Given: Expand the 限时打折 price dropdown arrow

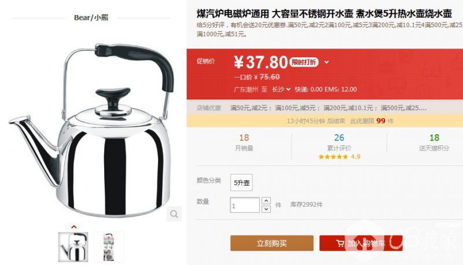Looking at the screenshot, I should [x=326, y=62].
